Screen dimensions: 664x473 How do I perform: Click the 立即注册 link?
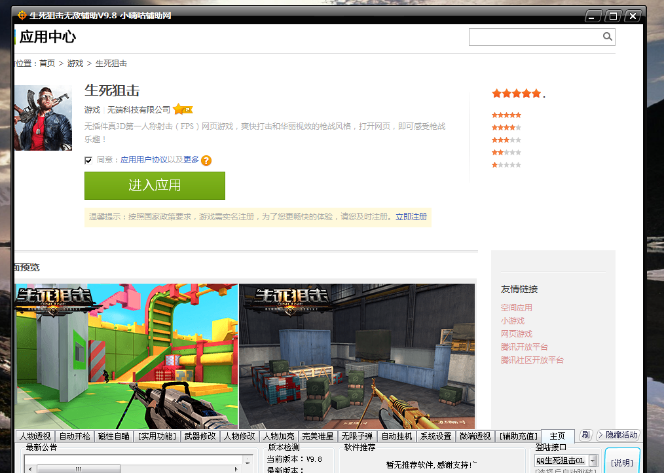click(411, 217)
